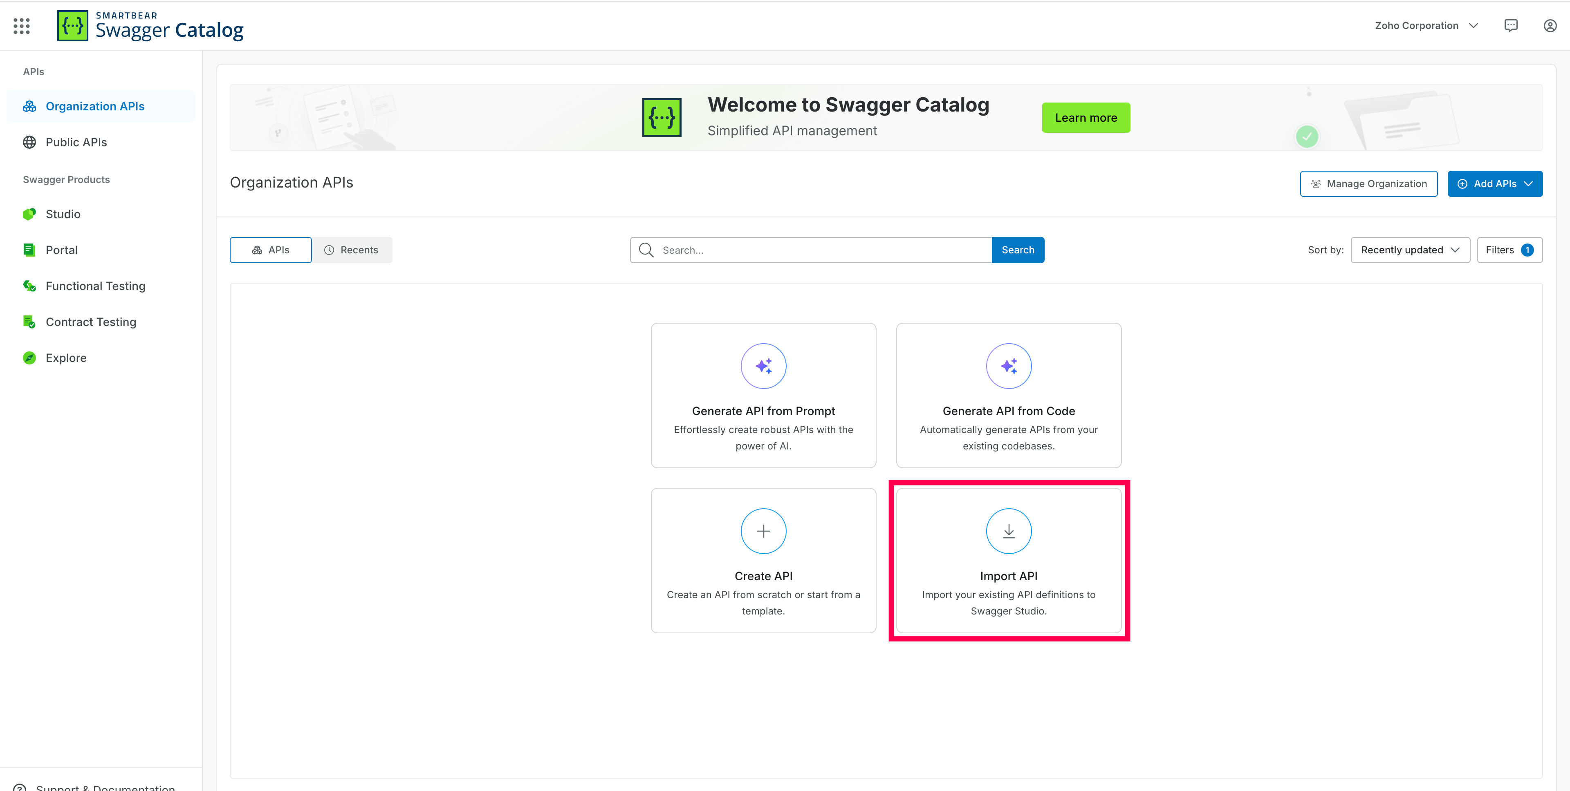
Task: Click the Generate API from Code sparkle icon
Action: pyautogui.click(x=1008, y=366)
